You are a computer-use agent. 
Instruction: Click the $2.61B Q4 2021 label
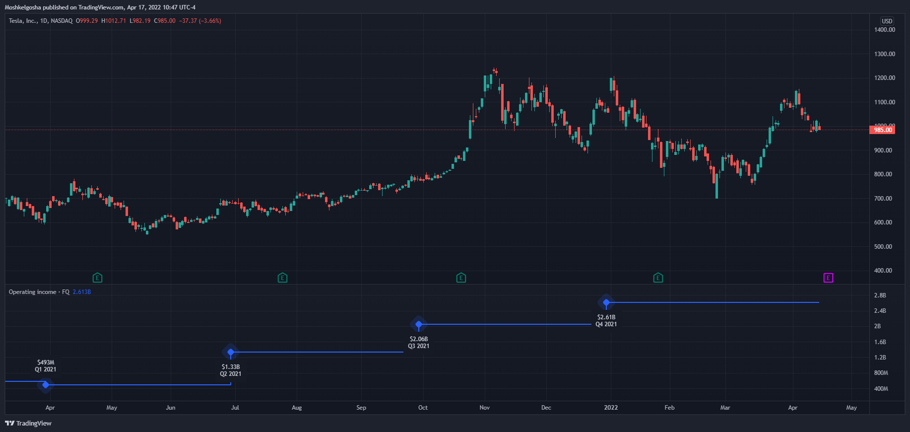pos(606,321)
